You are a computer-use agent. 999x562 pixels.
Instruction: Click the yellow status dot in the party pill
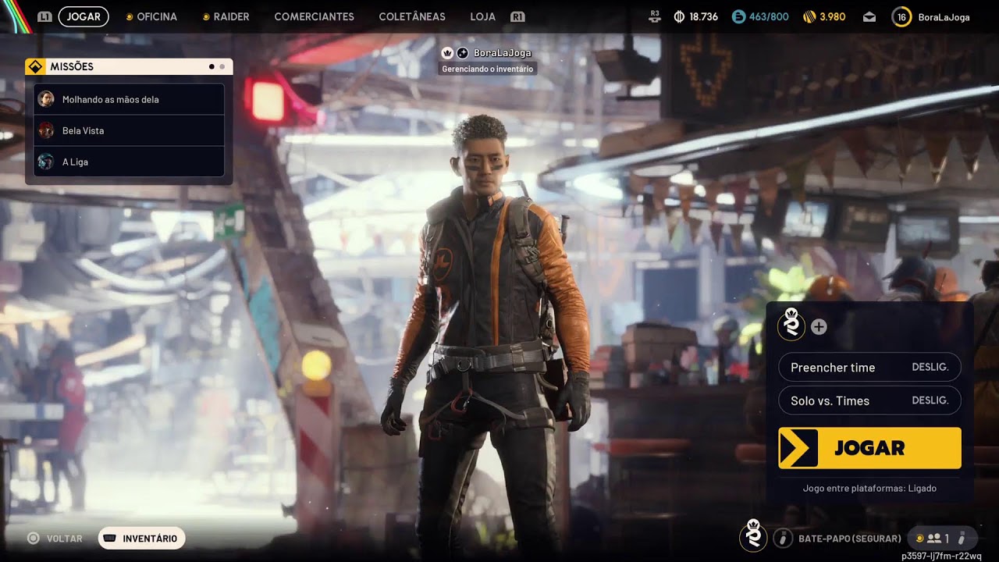[919, 538]
